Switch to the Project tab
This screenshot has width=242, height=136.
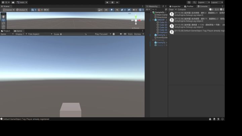click(6, 31)
